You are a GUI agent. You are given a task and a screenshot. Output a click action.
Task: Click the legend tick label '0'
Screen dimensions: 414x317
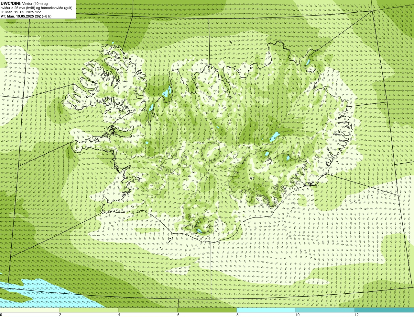click(1, 315)
